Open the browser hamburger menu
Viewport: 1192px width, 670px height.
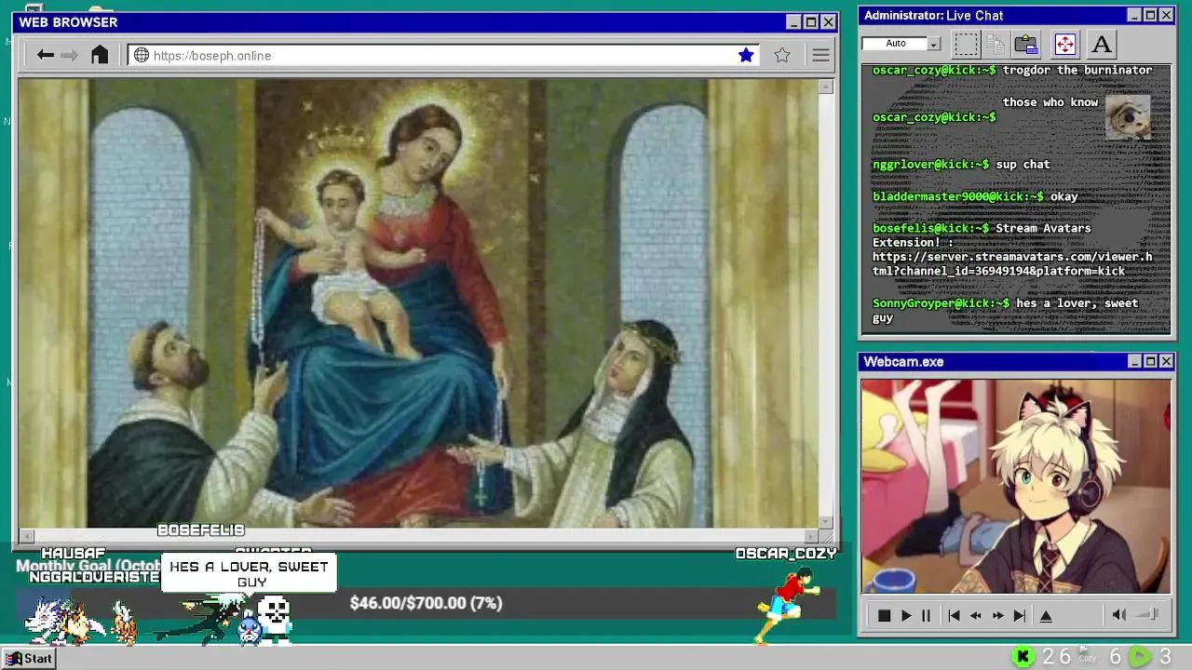pos(820,55)
